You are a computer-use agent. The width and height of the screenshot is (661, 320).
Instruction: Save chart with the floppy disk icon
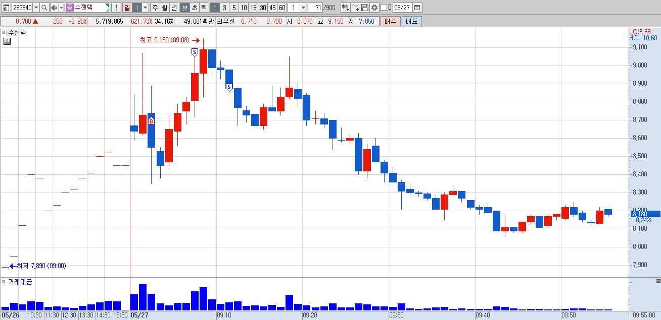pyautogui.click(x=365, y=8)
